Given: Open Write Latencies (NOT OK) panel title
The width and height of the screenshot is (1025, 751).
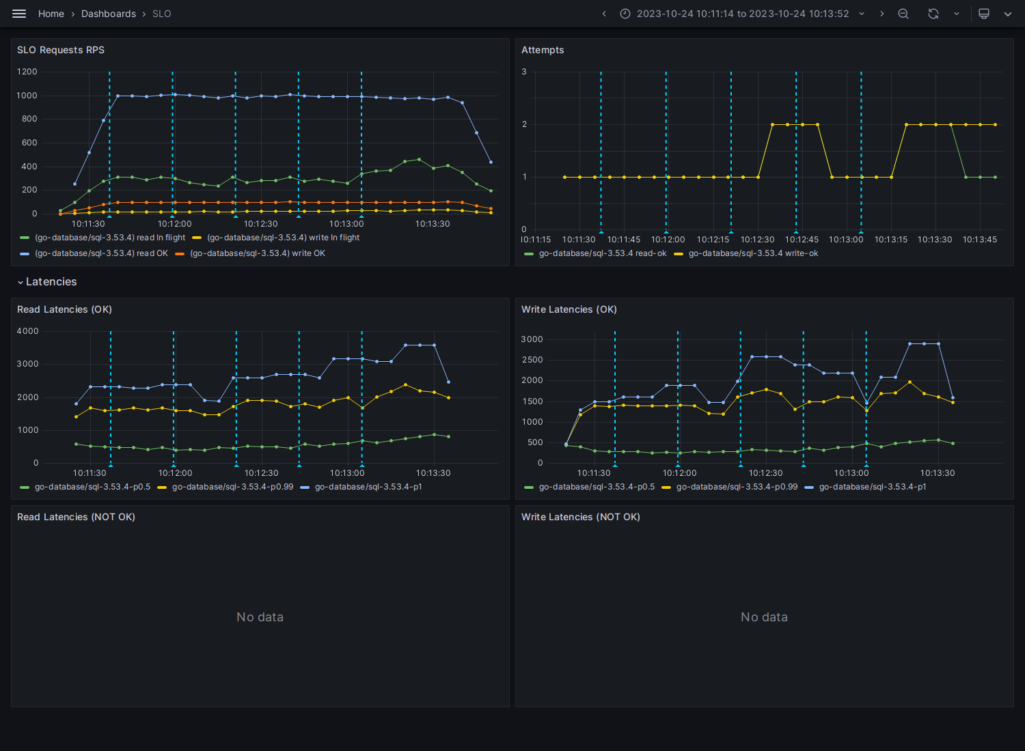Looking at the screenshot, I should click(581, 517).
